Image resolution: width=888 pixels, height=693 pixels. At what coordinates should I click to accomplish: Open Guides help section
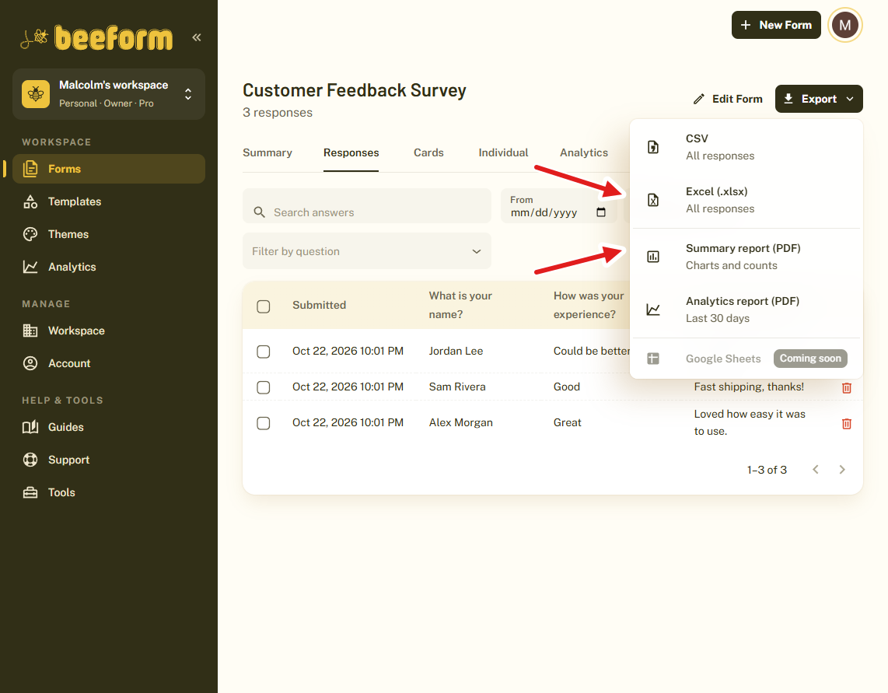(109, 427)
